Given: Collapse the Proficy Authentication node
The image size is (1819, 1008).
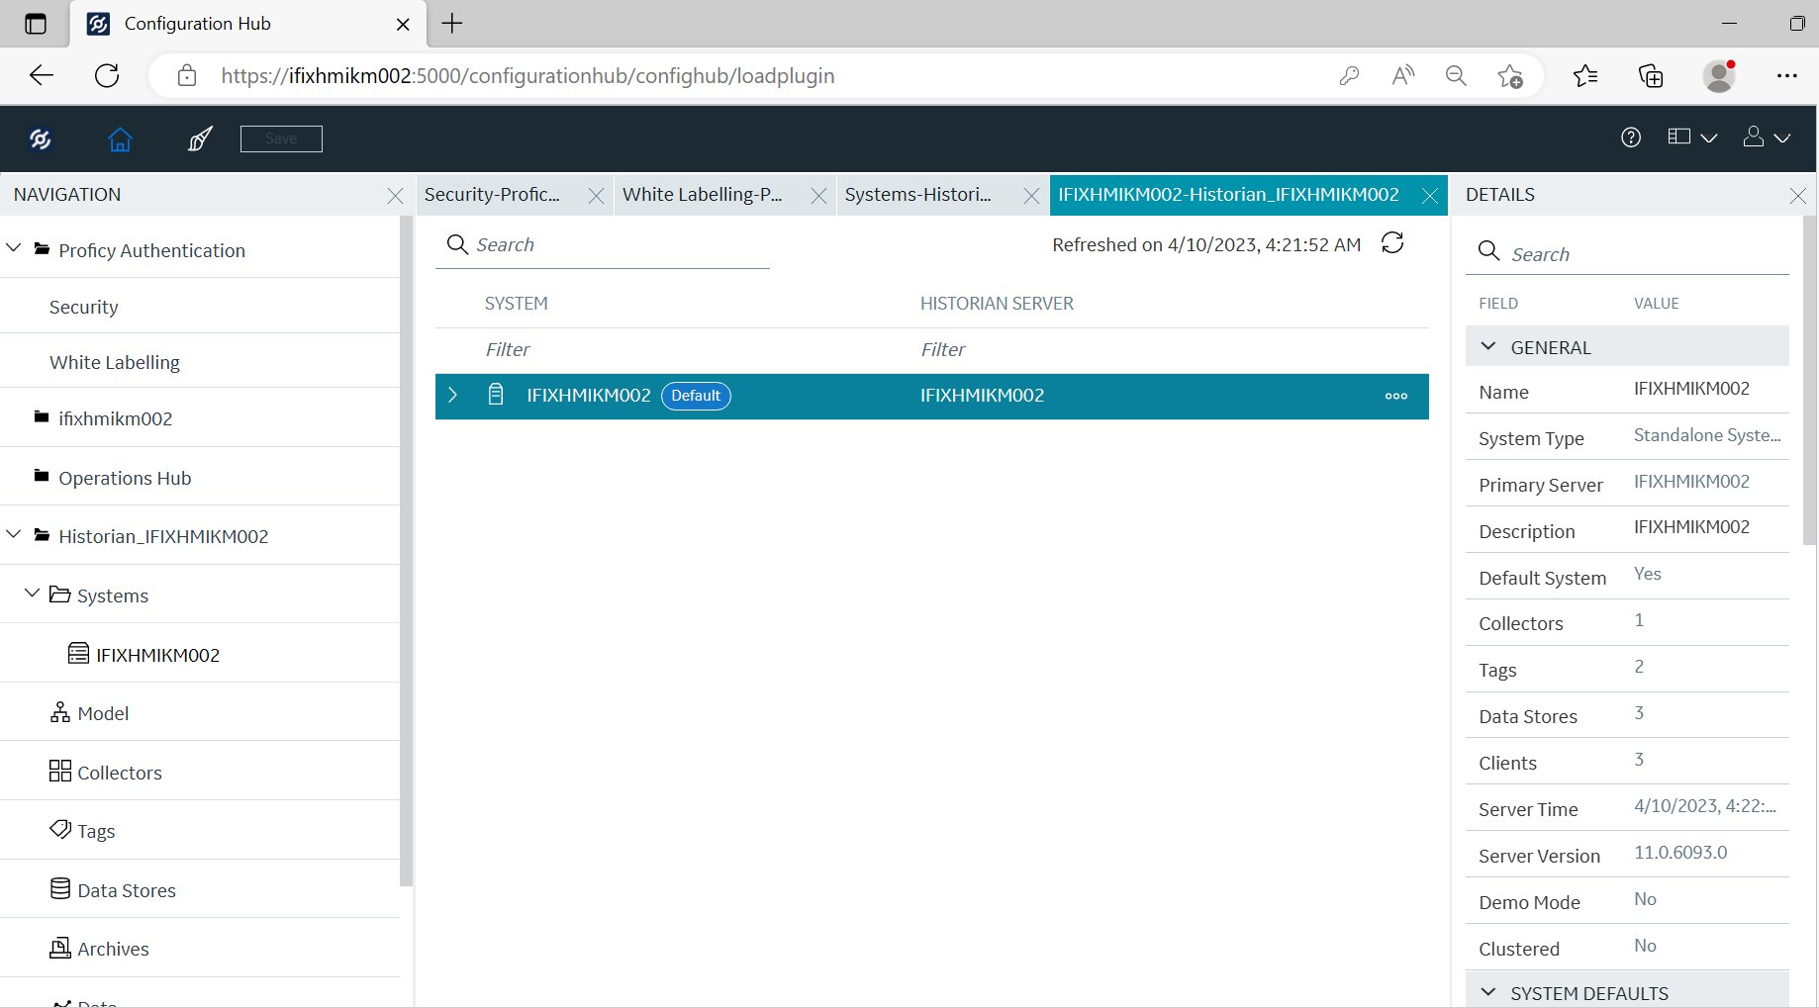Looking at the screenshot, I should [14, 248].
